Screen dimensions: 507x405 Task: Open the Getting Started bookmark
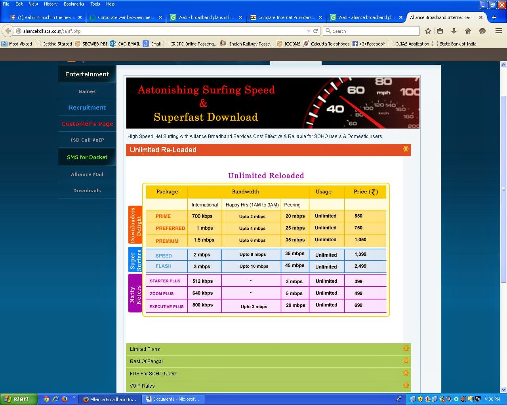[x=53, y=44]
